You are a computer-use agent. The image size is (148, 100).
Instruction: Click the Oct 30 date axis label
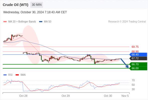pos(108,96)
